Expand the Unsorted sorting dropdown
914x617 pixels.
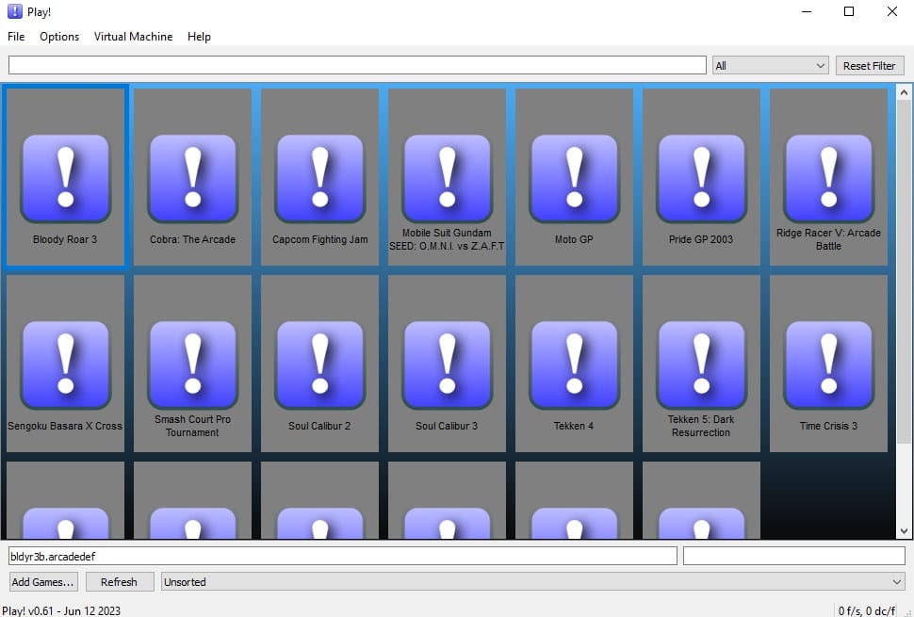[x=532, y=581]
